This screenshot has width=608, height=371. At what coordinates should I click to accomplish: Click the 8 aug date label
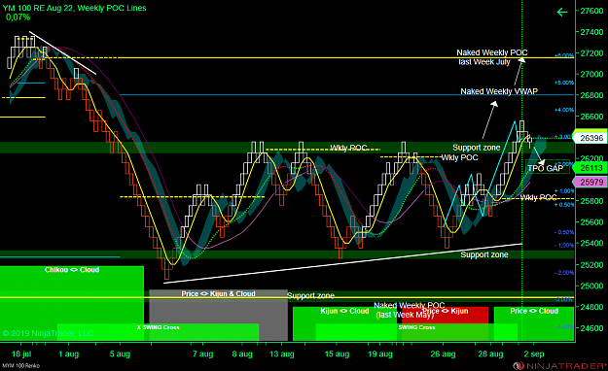click(242, 354)
